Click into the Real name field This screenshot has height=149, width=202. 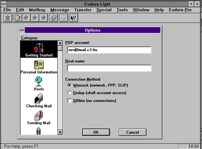[109, 68]
